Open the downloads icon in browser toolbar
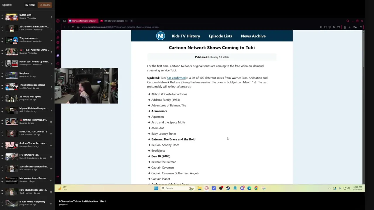Image resolution: width=374 pixels, height=210 pixels. [x=349, y=27]
